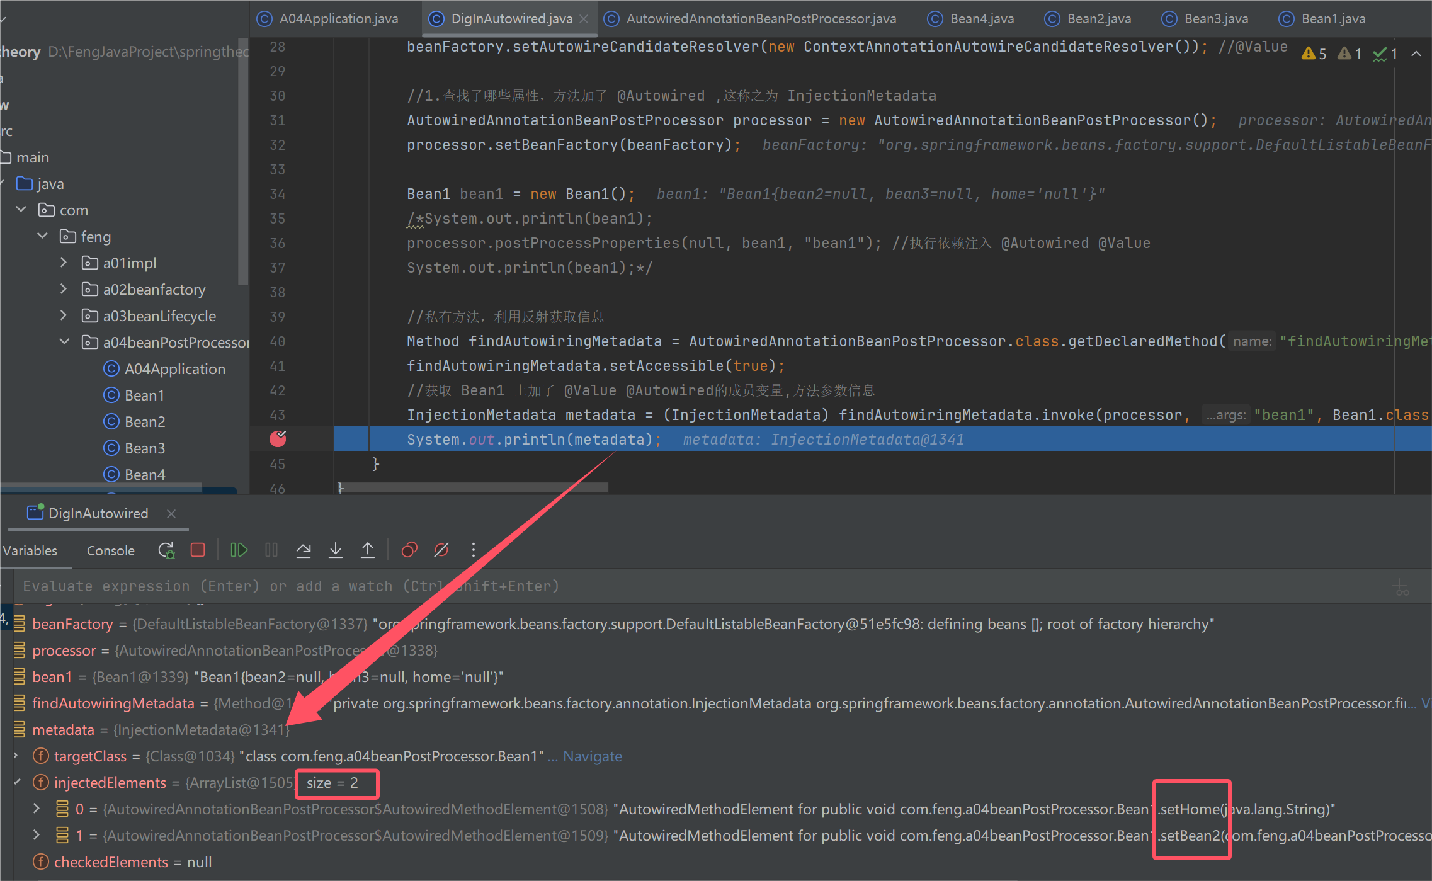Screen dimensions: 1432x881
Task: Click the 1 weak warning indicator
Action: tap(1350, 54)
